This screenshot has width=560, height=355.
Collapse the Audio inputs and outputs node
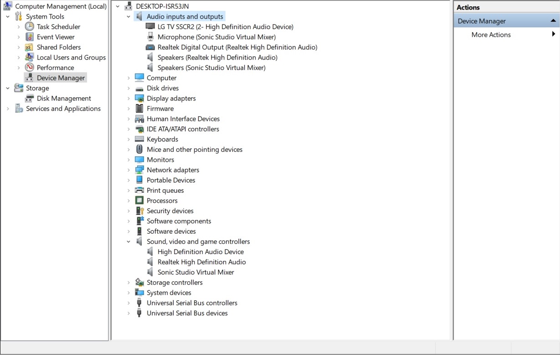128,17
